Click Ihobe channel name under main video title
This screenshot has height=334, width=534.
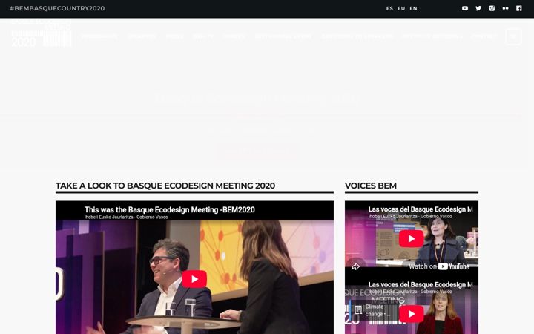pyautogui.click(x=126, y=217)
